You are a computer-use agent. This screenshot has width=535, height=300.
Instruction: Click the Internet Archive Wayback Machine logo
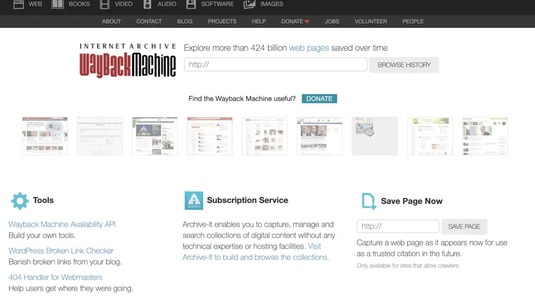[x=127, y=60]
